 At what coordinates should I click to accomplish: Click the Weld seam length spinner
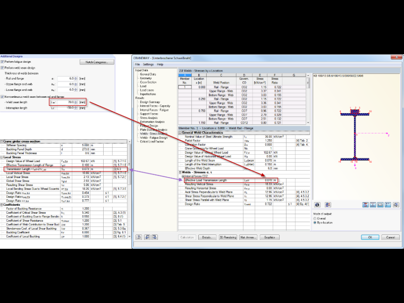pos(75,102)
